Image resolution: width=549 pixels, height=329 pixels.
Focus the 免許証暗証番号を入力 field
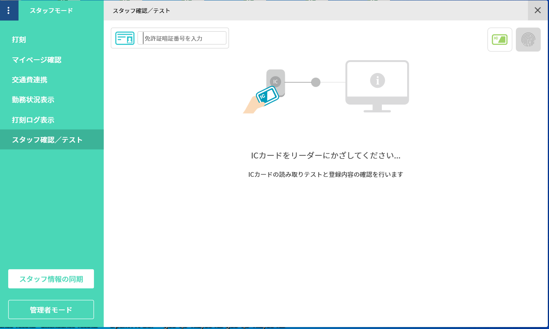pyautogui.click(x=182, y=38)
